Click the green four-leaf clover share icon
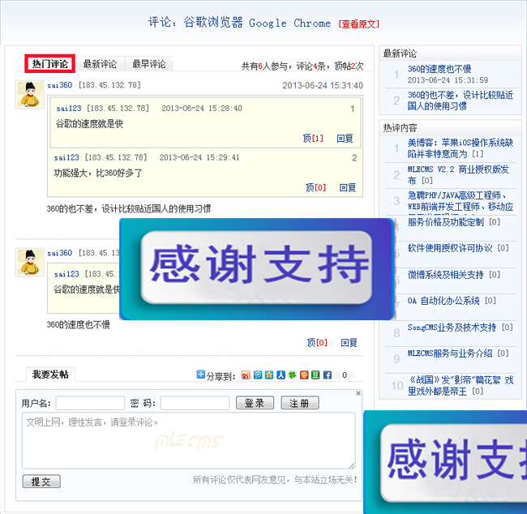 (292, 375)
